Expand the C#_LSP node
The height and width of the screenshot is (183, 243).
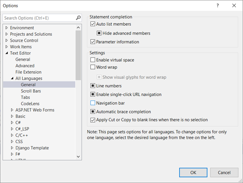[12, 129]
